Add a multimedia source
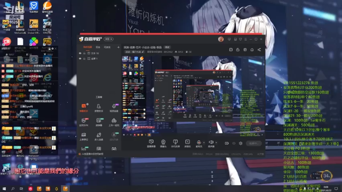The height and width of the screenshot is (192, 342). coord(188,143)
